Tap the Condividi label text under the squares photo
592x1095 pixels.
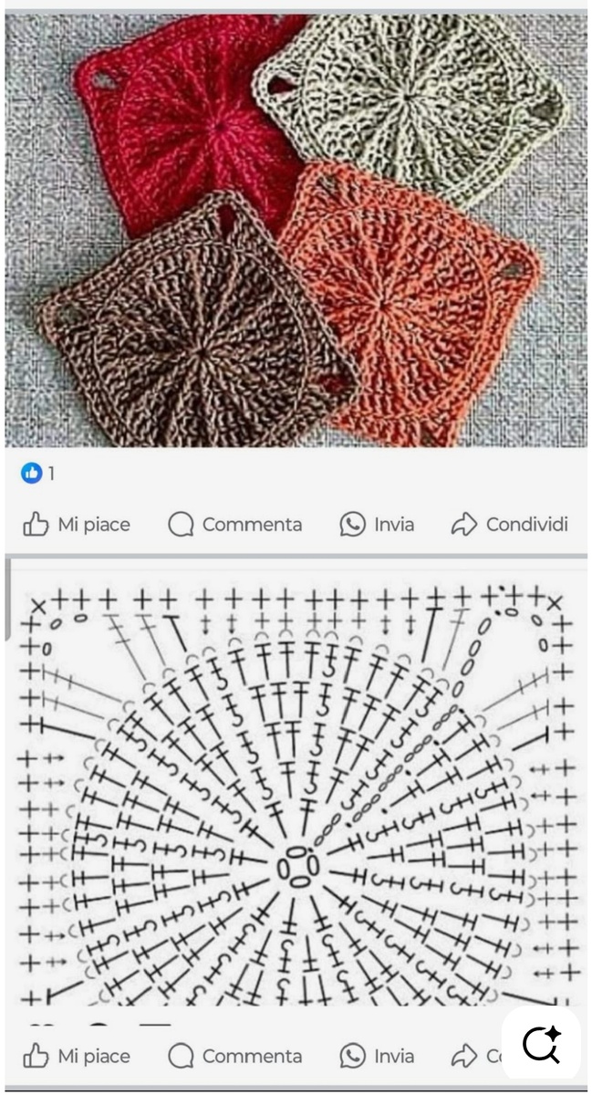(x=527, y=524)
